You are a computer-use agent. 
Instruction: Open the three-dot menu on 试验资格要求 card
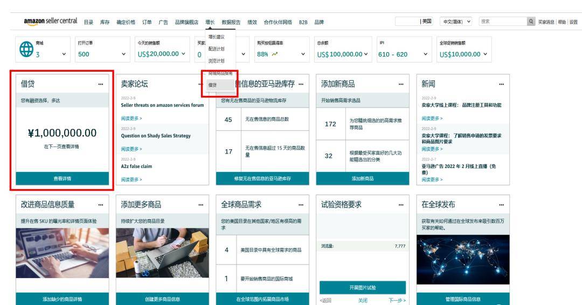click(401, 205)
